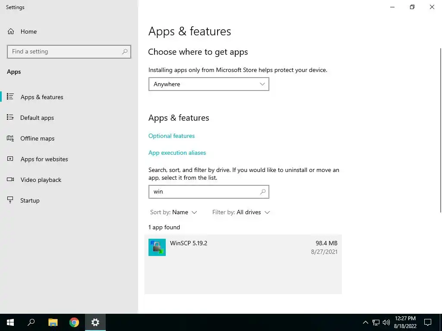Click the 8/27/2021 install date
The width and height of the screenshot is (442, 331).
coord(324,252)
